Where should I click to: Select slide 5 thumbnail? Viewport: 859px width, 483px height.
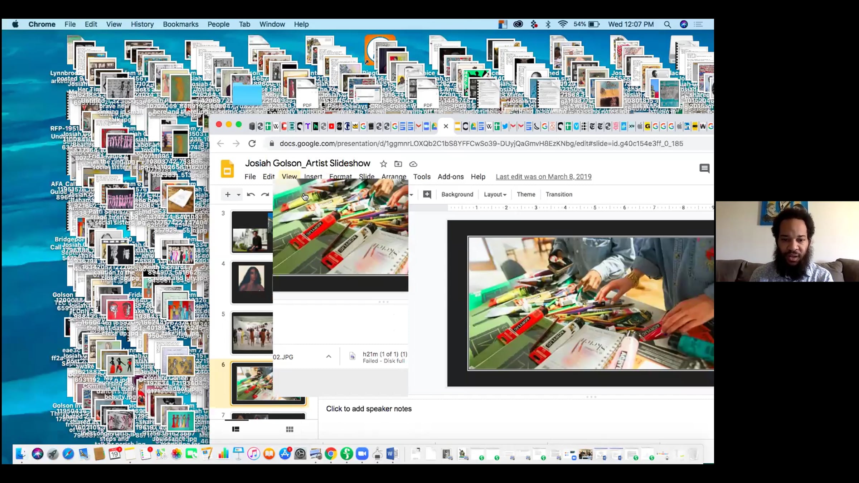(x=252, y=333)
